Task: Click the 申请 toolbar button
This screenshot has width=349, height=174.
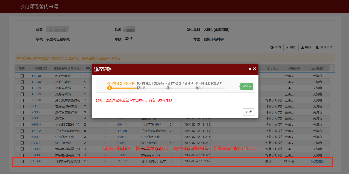Action: [276, 48]
